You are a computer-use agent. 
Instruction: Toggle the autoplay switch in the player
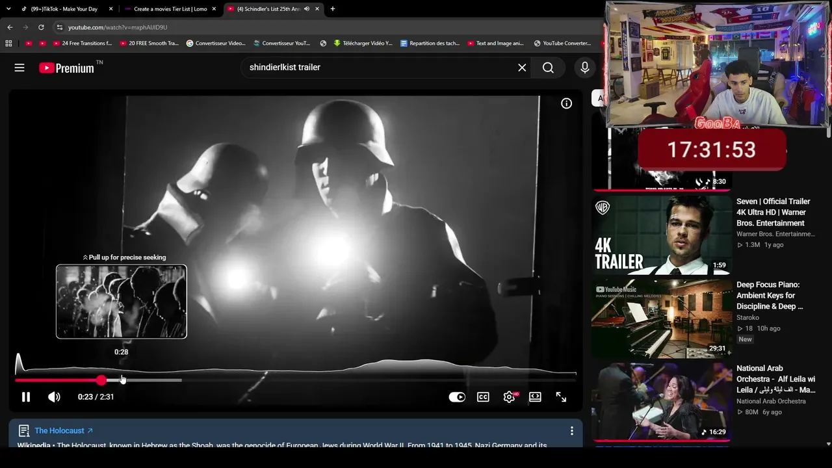[457, 397]
